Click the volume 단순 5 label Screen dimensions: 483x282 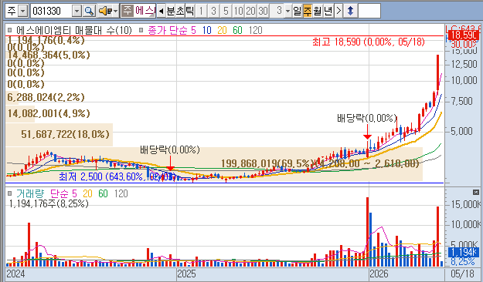63,193
